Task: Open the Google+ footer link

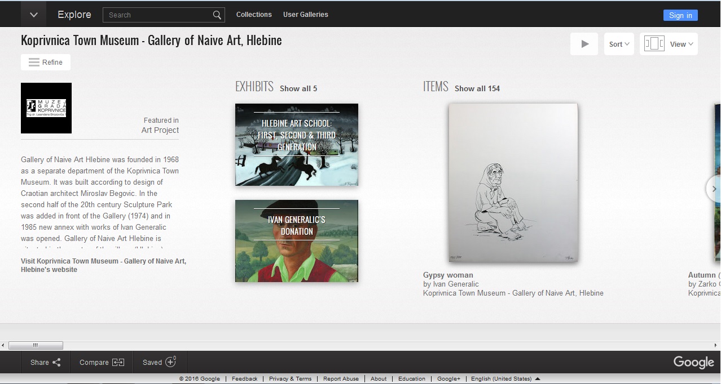Action: click(x=449, y=379)
